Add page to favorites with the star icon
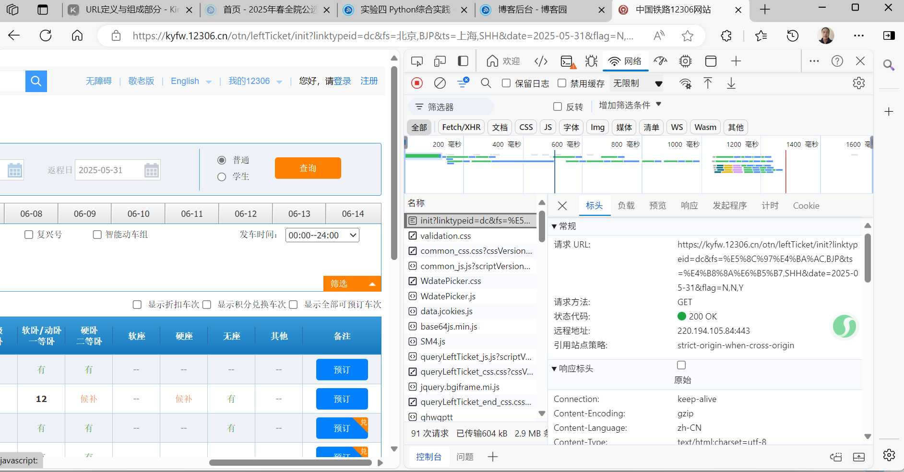This screenshot has height=472, width=904. 688,35
